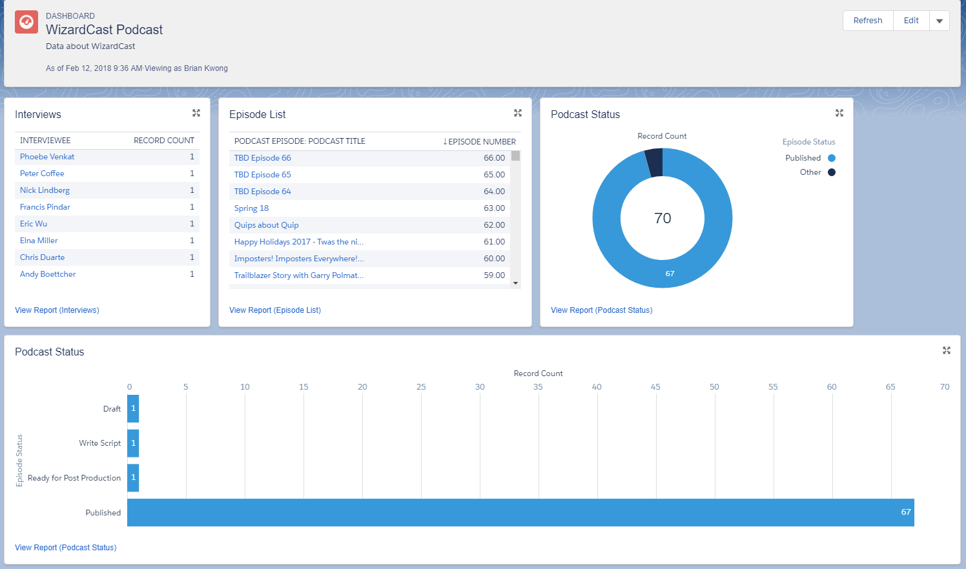Open interviewee Chris Duarte
Screen dimensions: 966x569
[42, 257]
